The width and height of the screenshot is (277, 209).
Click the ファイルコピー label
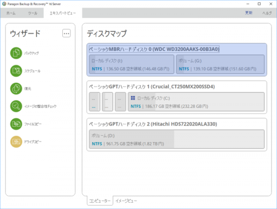pyautogui.click(x=33, y=124)
